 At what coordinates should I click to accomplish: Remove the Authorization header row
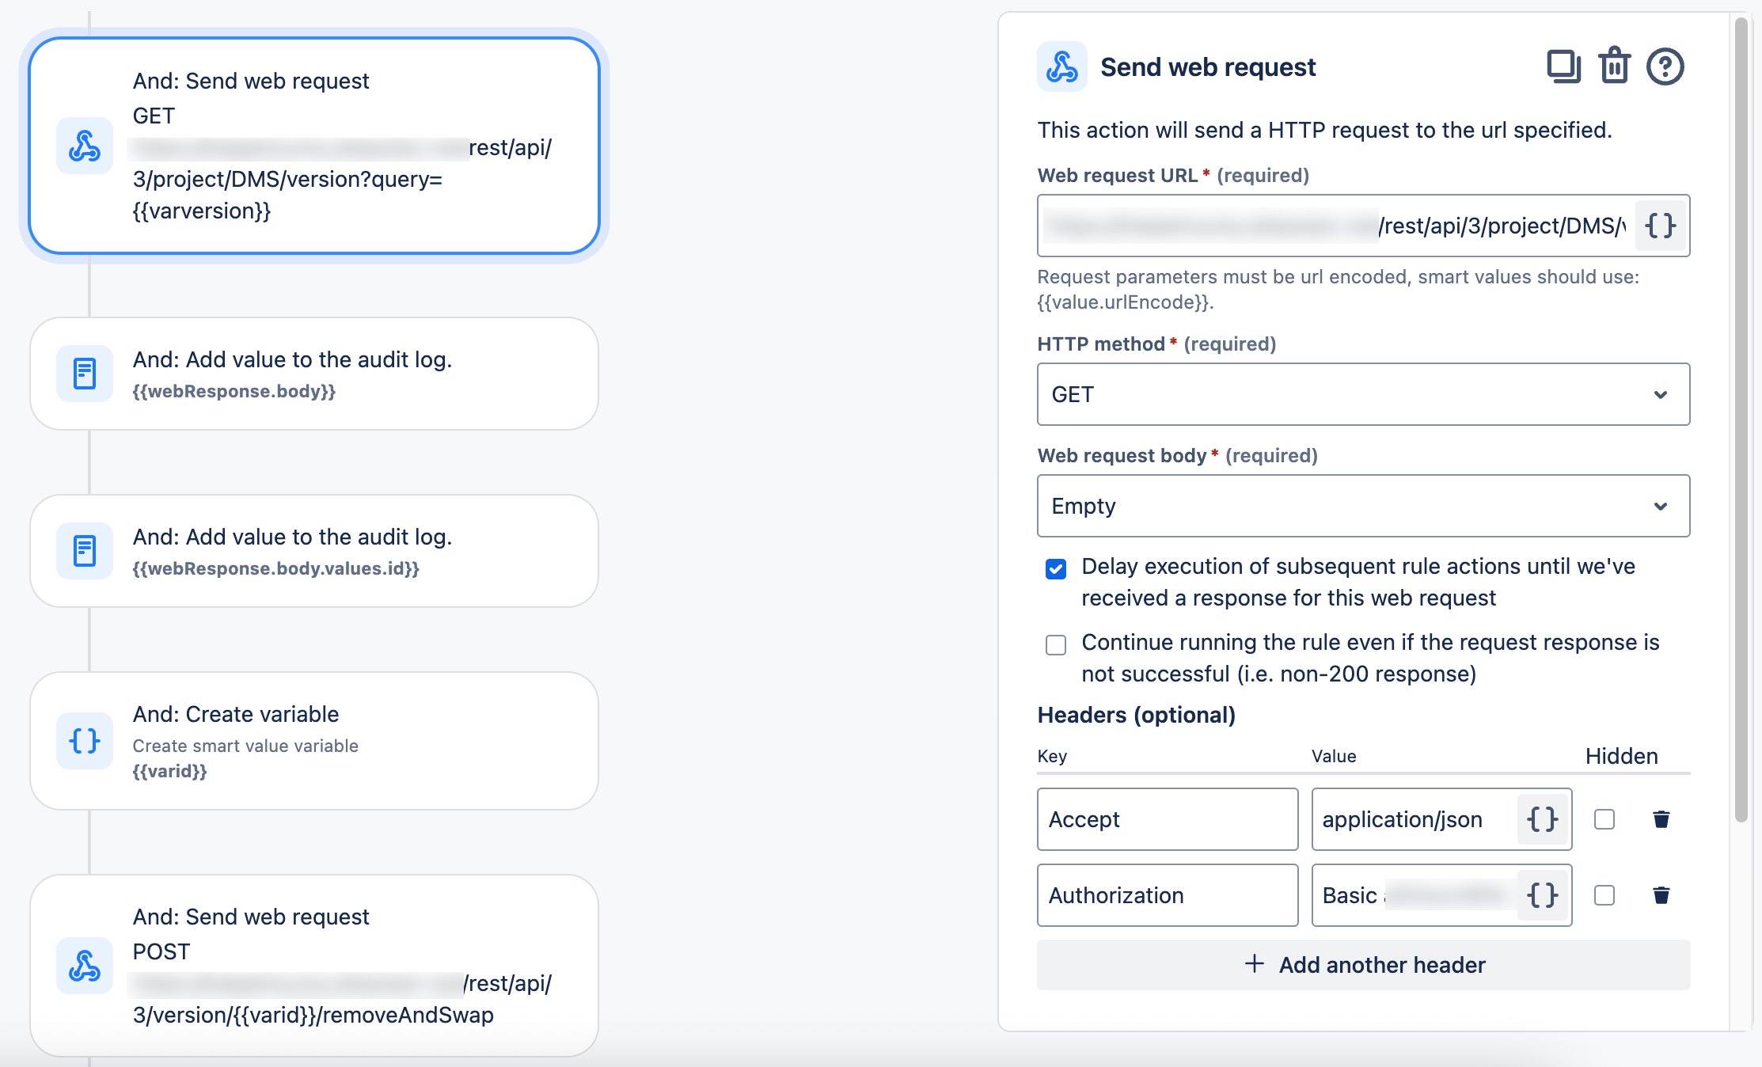1661,895
